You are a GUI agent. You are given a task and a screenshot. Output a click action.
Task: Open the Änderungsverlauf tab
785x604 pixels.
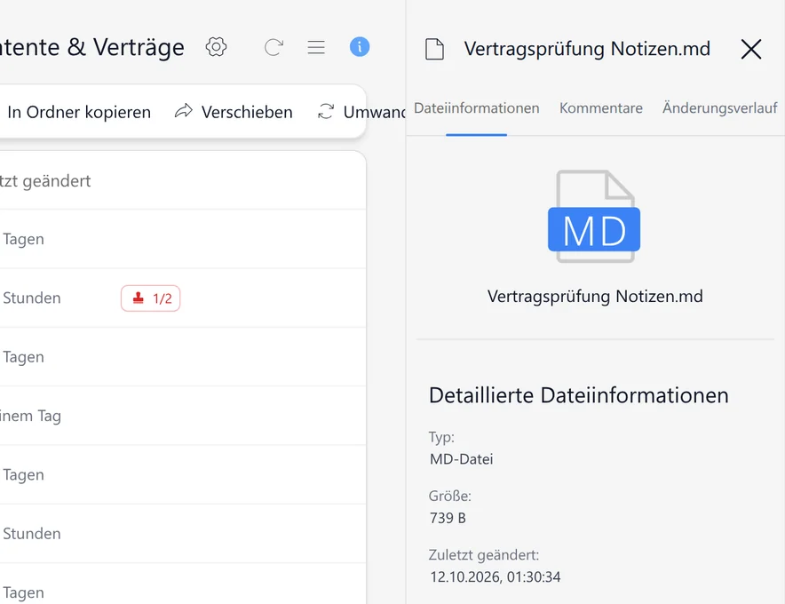[x=720, y=108]
